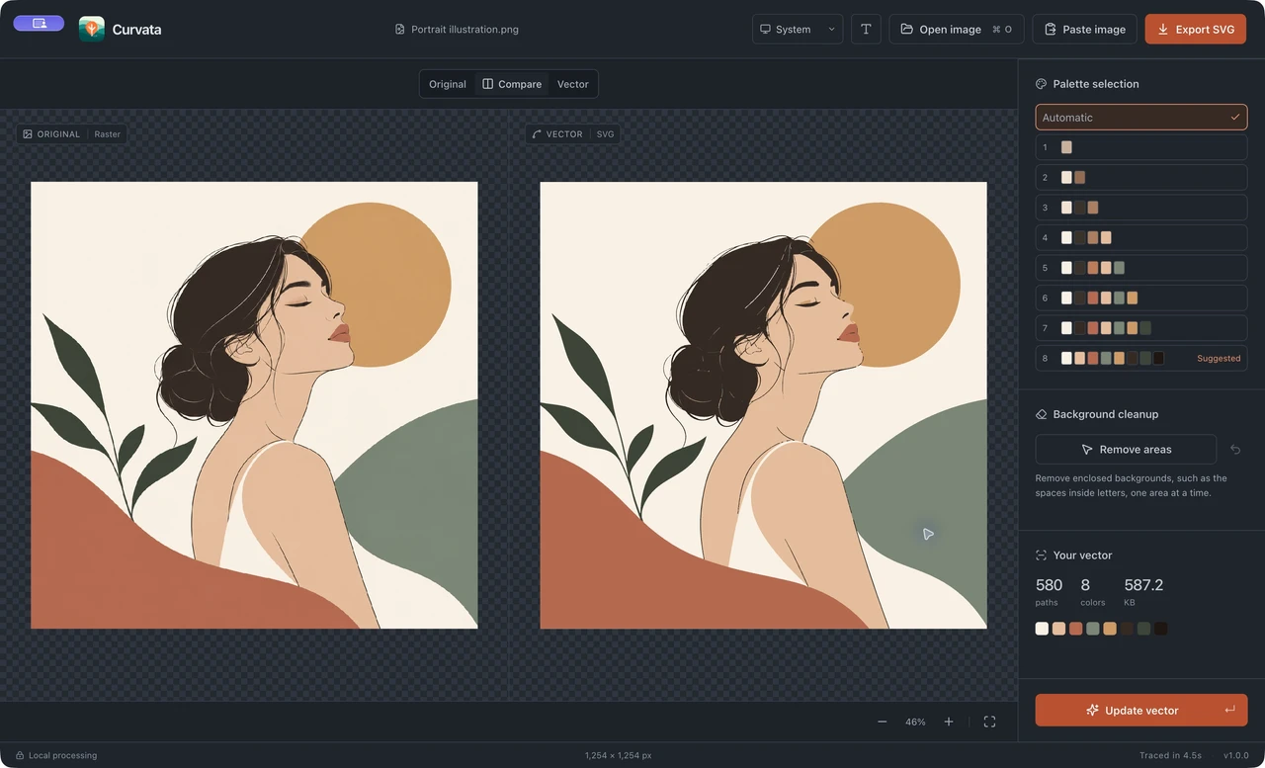
Task: Click the ORIGINAL Raster label badge
Action: click(71, 134)
